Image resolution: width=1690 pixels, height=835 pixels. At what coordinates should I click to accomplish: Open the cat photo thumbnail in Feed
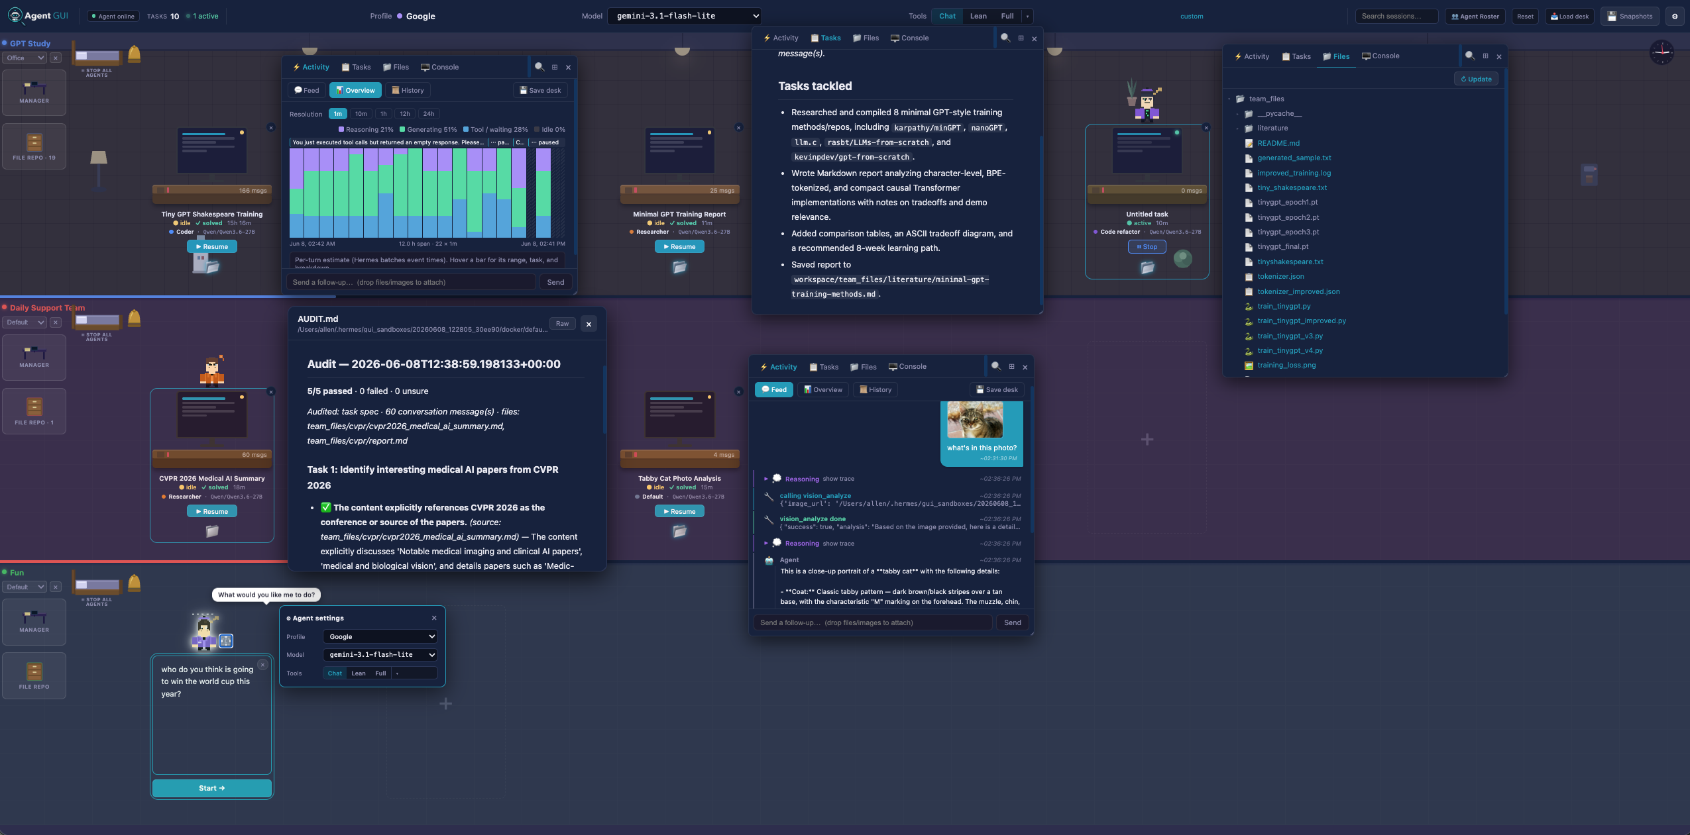[x=974, y=420]
